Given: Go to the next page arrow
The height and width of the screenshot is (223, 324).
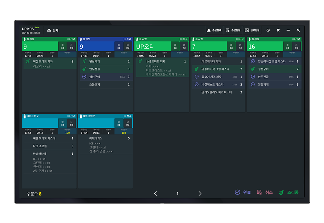Looking at the screenshot, I should point(200,193).
